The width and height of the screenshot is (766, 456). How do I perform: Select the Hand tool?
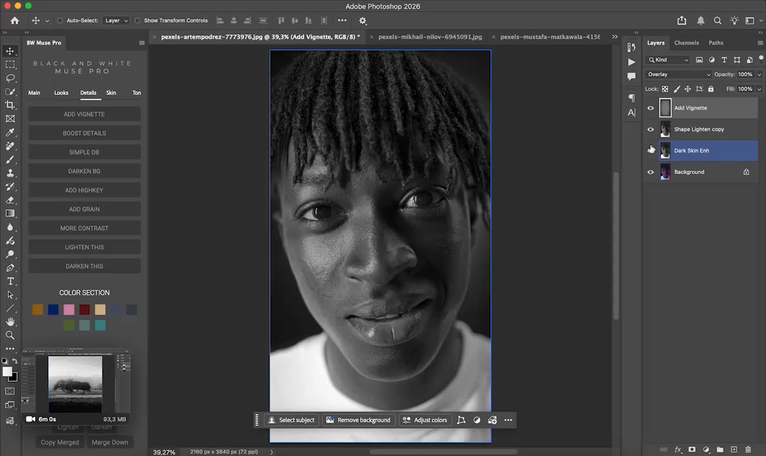10,322
